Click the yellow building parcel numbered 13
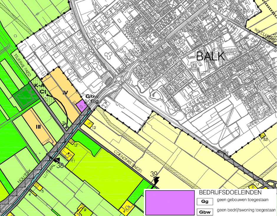 (89, 123)
